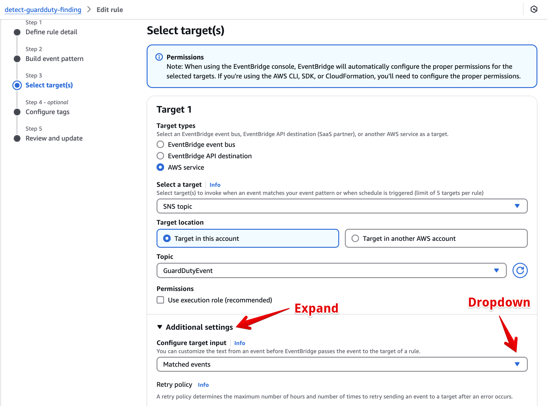Open Info link next to Retry policy

pyautogui.click(x=203, y=385)
